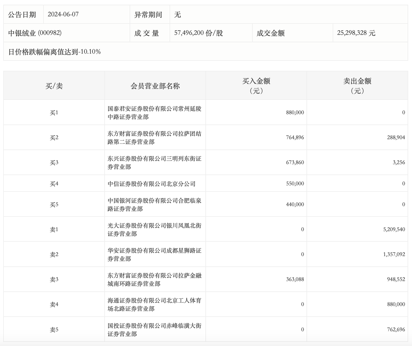
Task: Click the announcement date 2024-06-07
Action: 63,14
